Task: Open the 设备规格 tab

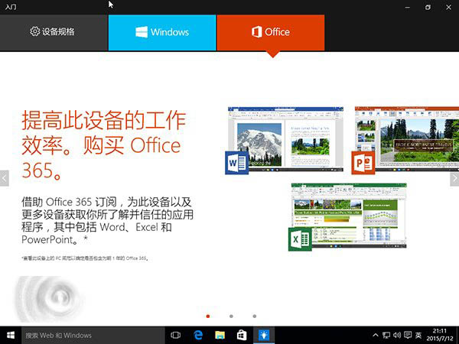Action: click(54, 33)
